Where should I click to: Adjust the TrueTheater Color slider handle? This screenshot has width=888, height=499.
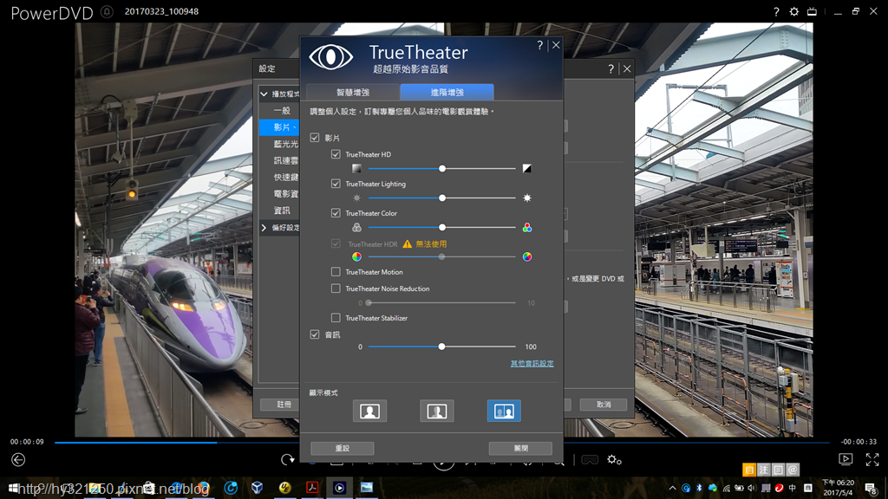pyautogui.click(x=442, y=228)
